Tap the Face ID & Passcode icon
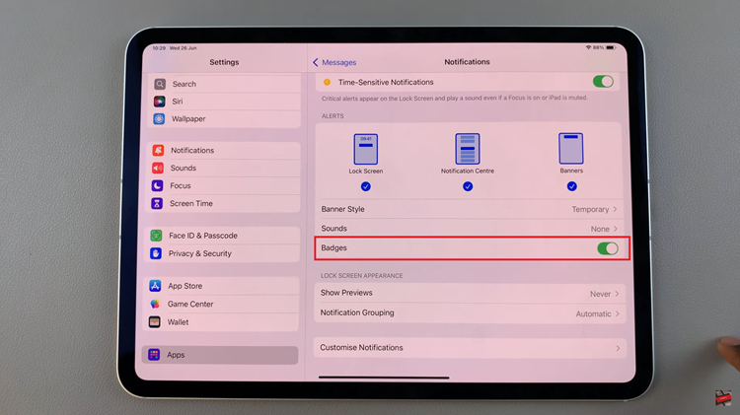Image resolution: width=740 pixels, height=415 pixels. pyautogui.click(x=156, y=236)
